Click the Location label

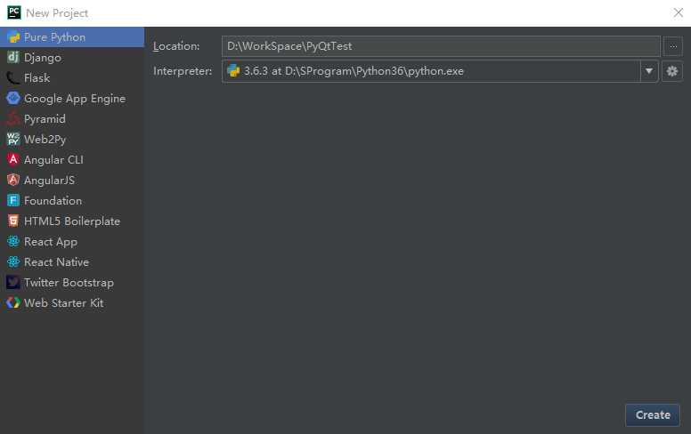176,46
